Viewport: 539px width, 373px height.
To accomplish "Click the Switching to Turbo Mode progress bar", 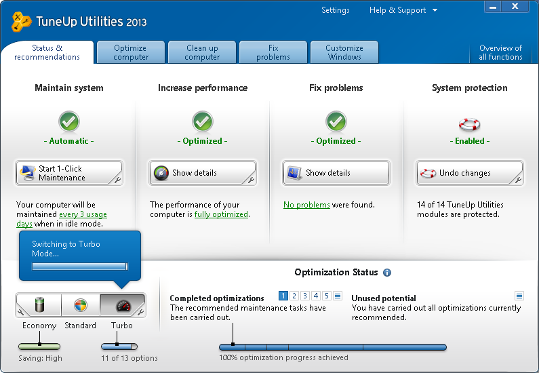I will click(80, 267).
